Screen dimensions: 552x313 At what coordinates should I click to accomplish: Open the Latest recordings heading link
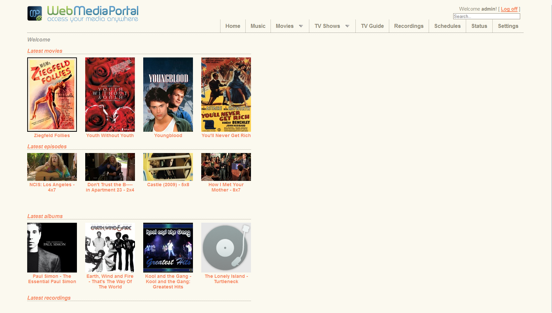click(49, 298)
